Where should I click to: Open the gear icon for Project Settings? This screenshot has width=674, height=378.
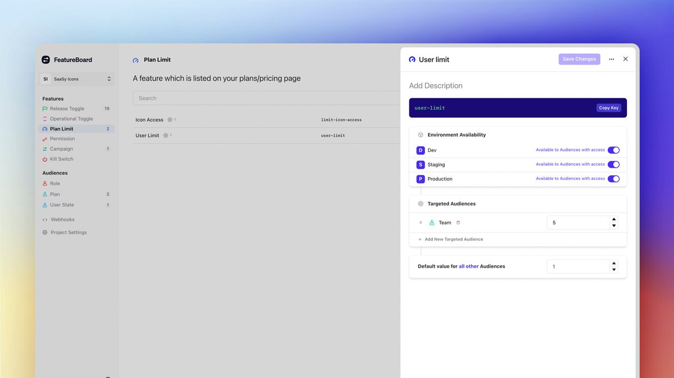[44, 232]
